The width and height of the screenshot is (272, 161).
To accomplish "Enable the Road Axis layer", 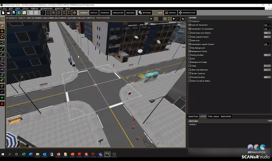I will pos(190,40).
